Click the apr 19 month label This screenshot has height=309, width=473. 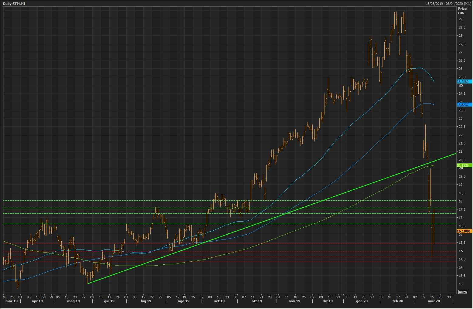(x=37, y=301)
